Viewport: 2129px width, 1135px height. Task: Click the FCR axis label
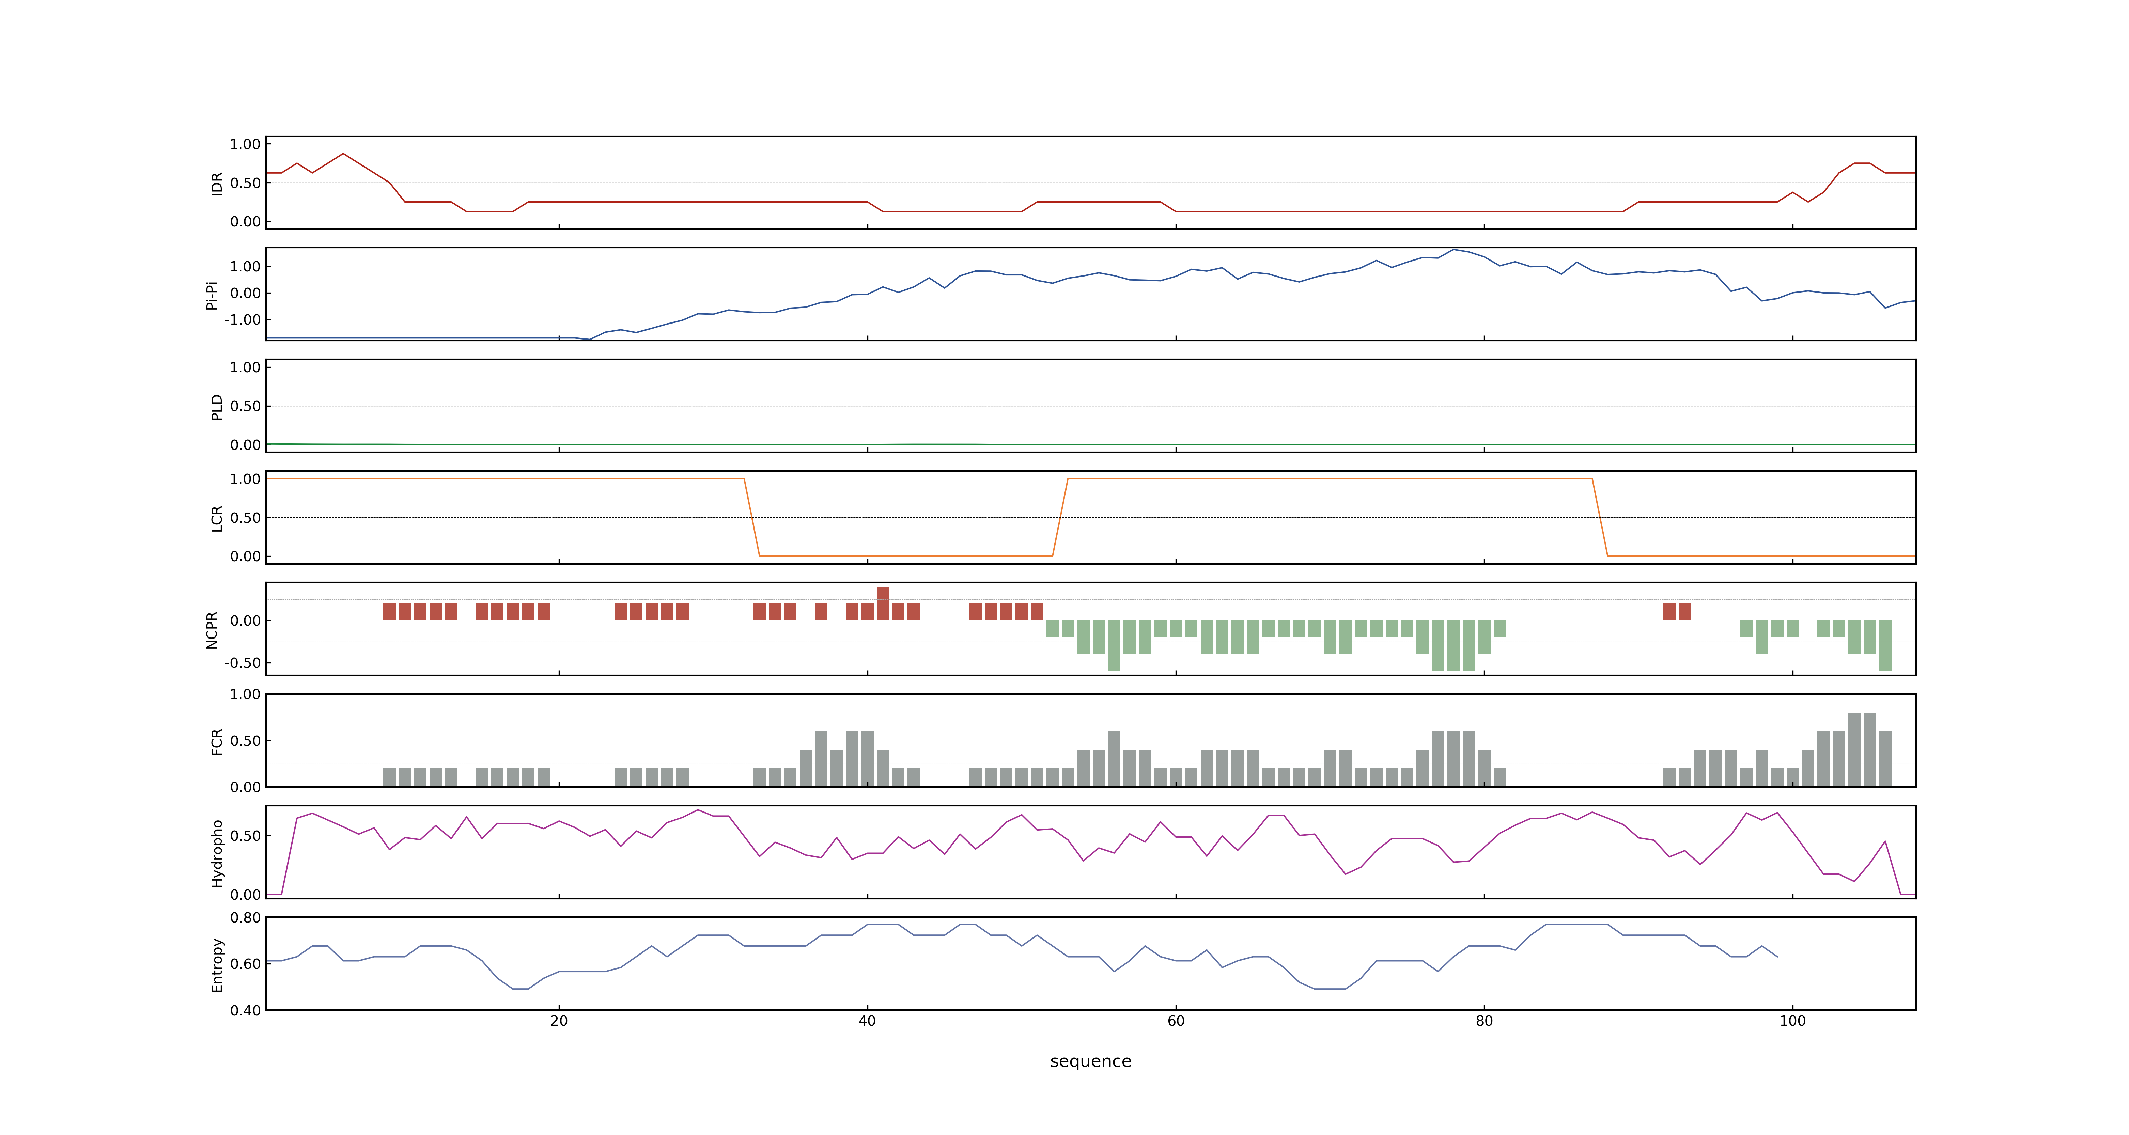[x=217, y=742]
